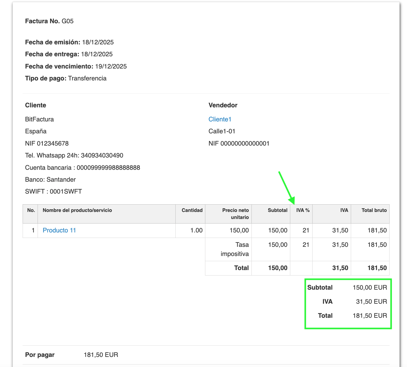Click the invoice number G05

(68, 21)
